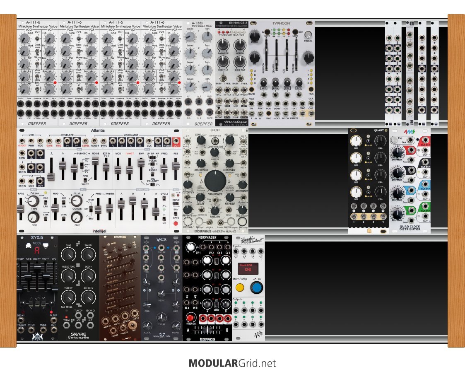Turn the green channel Div/Mult knob
Image resolution: width=465 pixels, height=372 pixels.
(397, 214)
